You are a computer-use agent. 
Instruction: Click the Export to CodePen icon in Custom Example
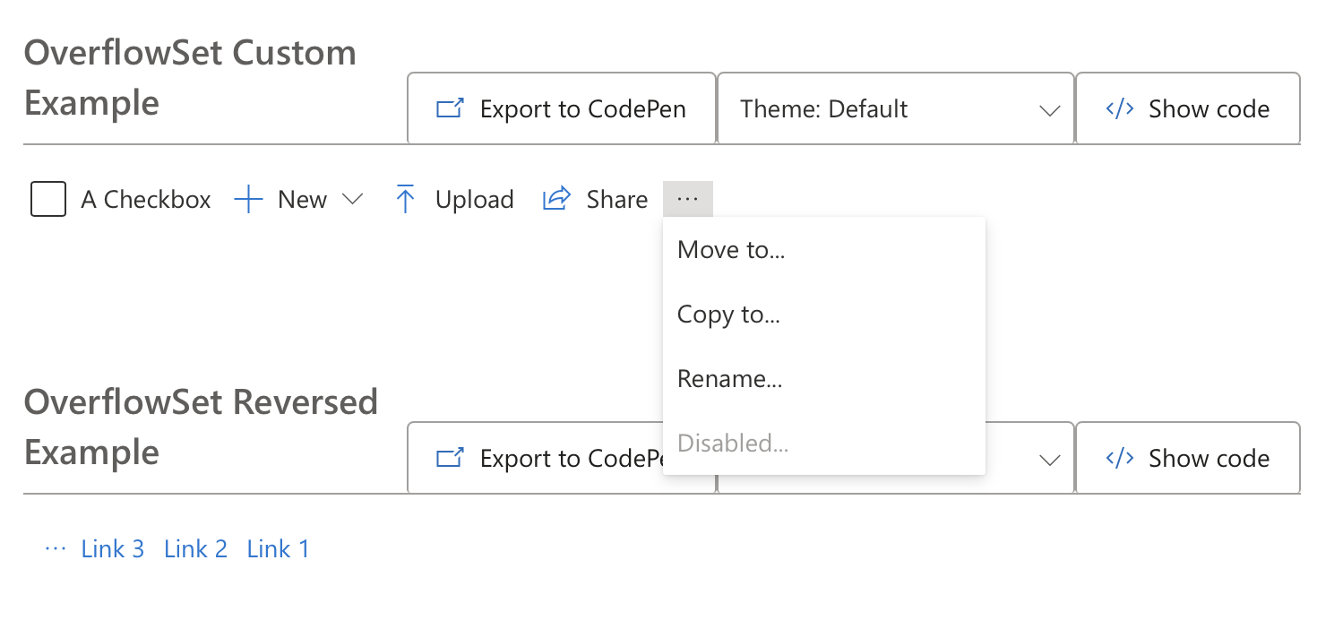click(450, 109)
